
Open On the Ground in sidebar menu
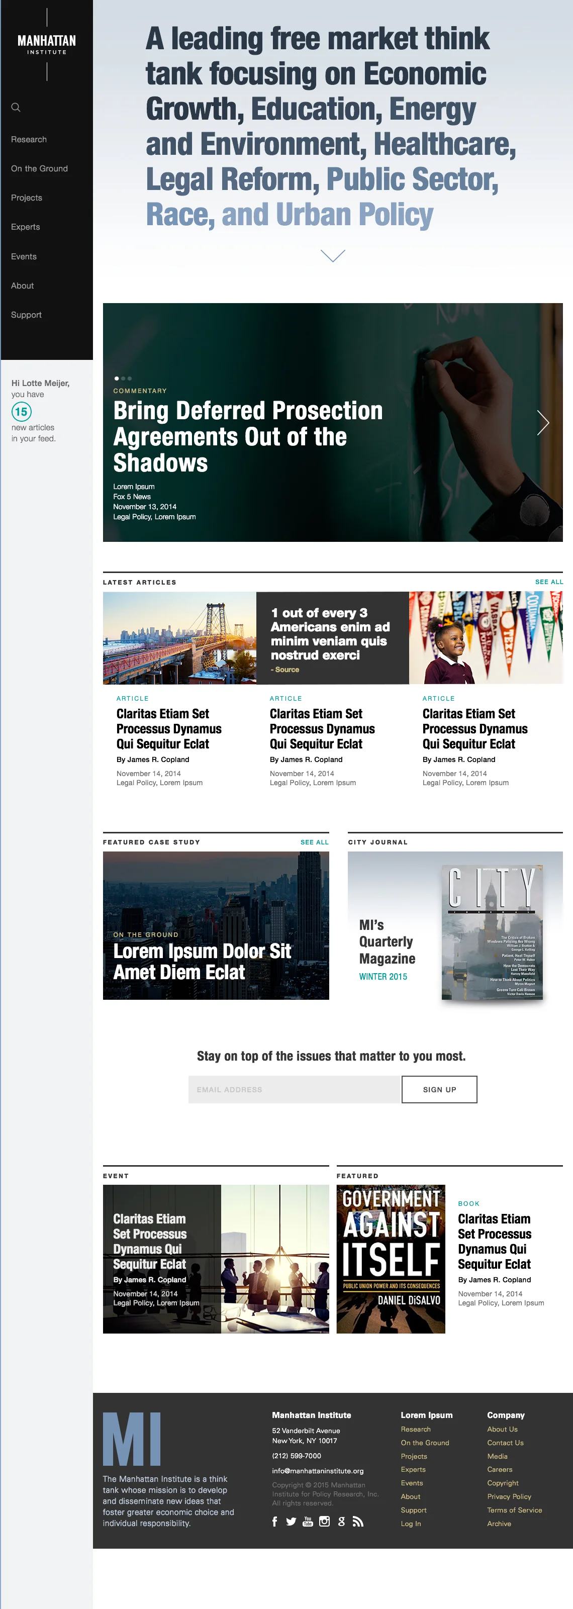pos(39,169)
